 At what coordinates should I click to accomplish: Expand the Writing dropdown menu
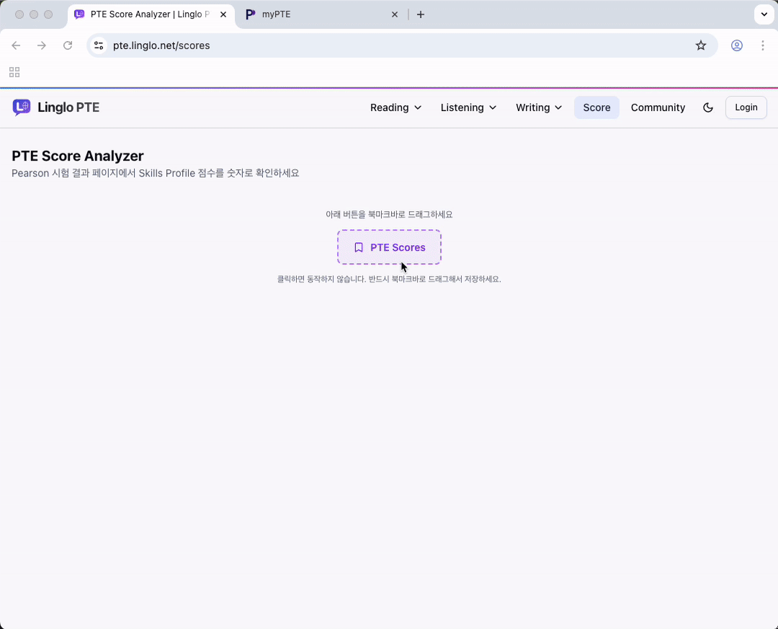(539, 108)
